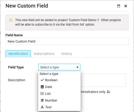Click the List bullet icon
The height and width of the screenshot is (112, 134).
[42, 93]
